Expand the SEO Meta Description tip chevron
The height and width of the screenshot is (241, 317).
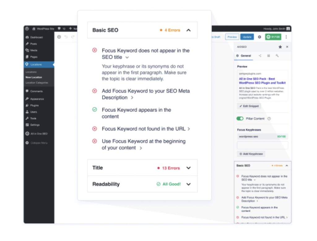point(132,97)
